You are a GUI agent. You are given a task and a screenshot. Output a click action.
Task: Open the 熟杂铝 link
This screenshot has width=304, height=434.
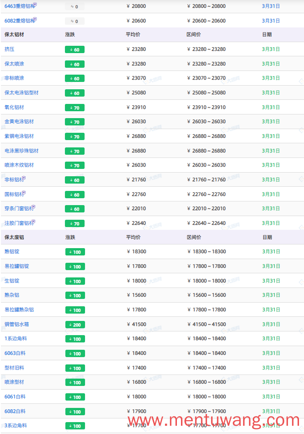click(12, 295)
